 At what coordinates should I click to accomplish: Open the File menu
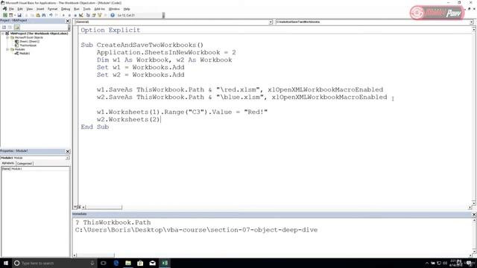pyautogui.click(x=11, y=9)
